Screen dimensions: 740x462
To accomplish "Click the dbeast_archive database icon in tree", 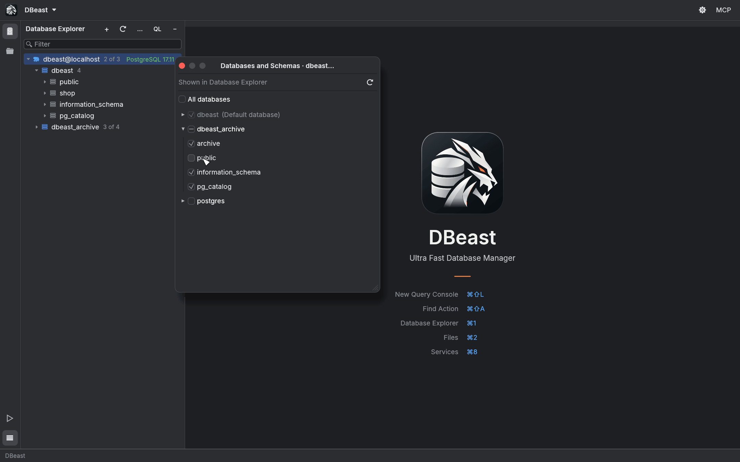I will pyautogui.click(x=45, y=127).
